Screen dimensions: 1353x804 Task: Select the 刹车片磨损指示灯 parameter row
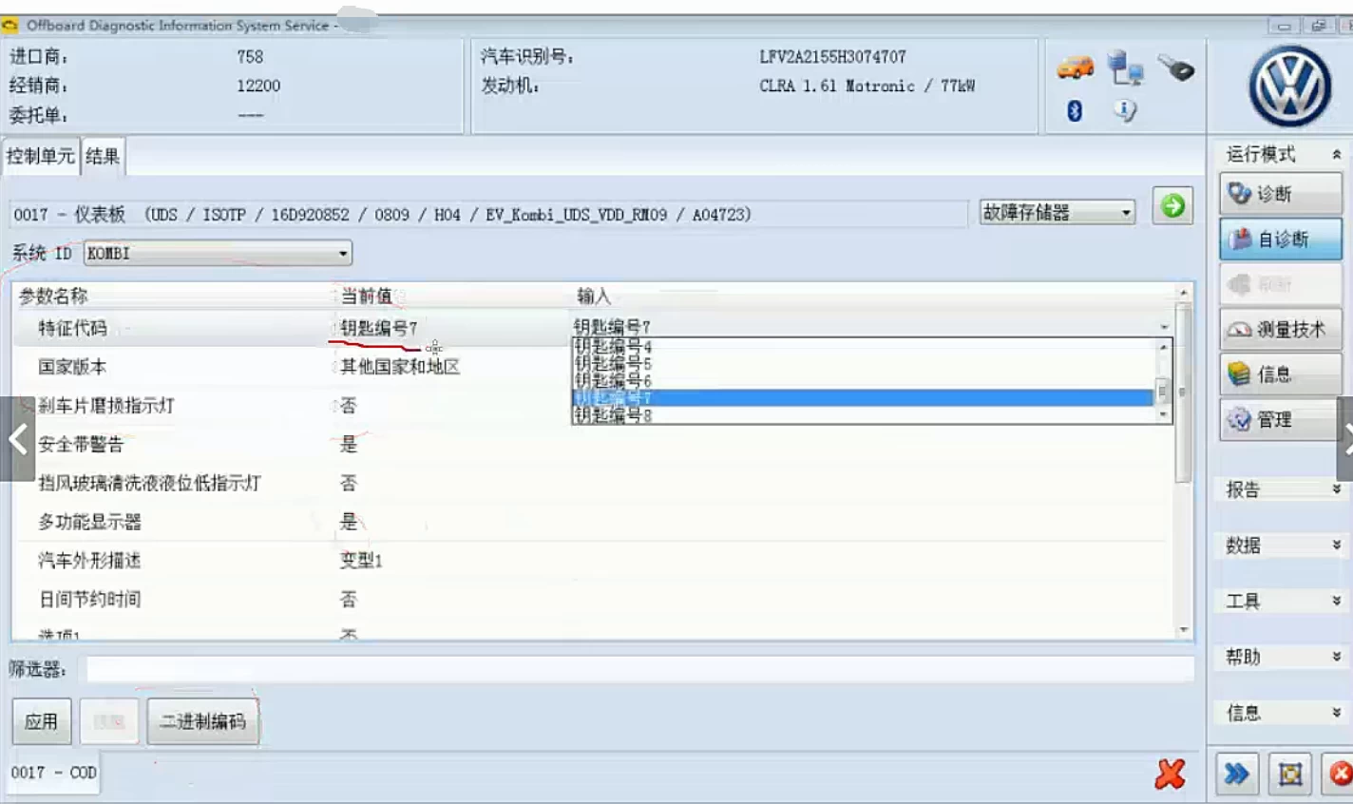[x=293, y=406]
